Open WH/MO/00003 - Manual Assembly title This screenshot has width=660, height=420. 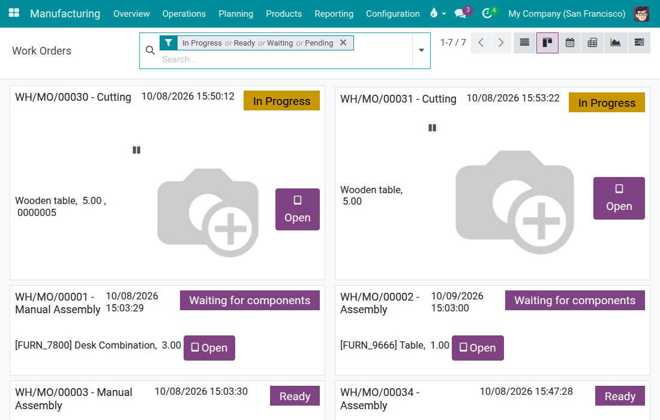(x=74, y=398)
